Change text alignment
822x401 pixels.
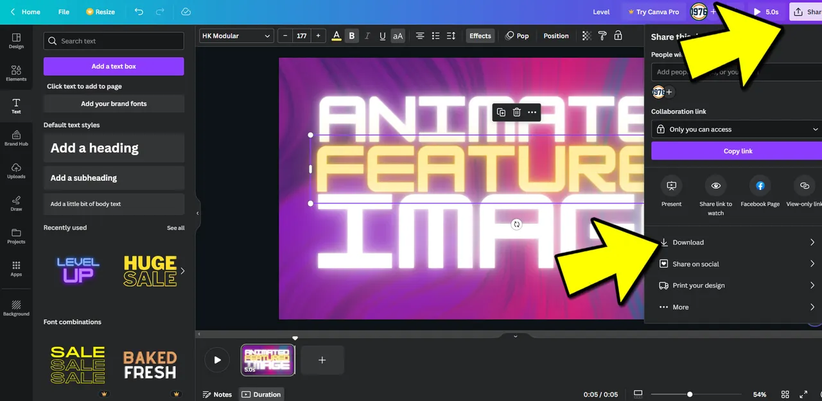(419, 36)
